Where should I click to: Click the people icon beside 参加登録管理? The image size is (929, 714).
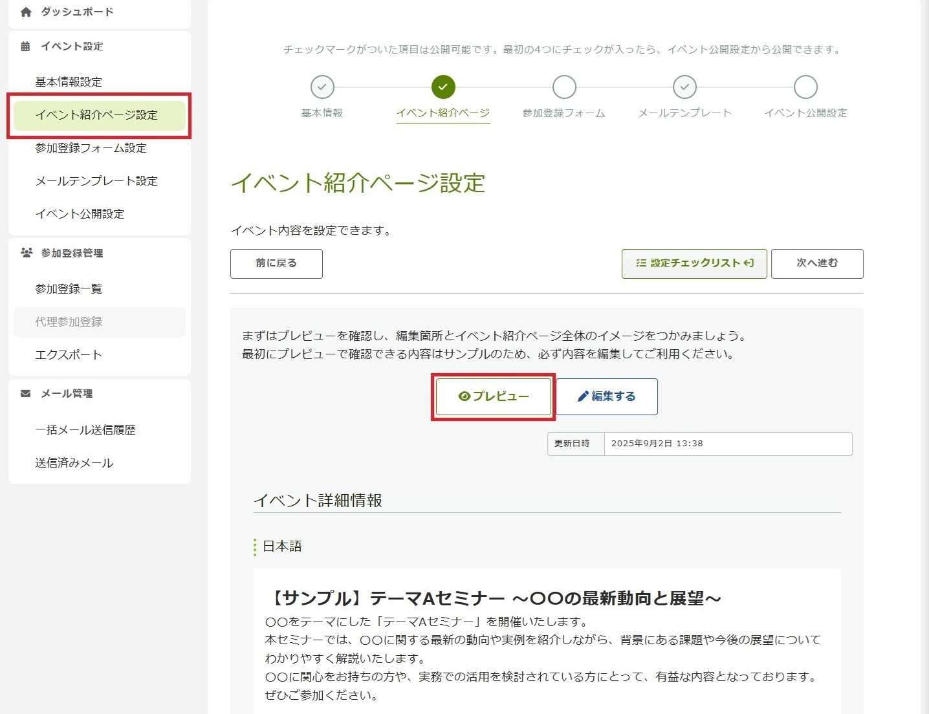[x=27, y=253]
